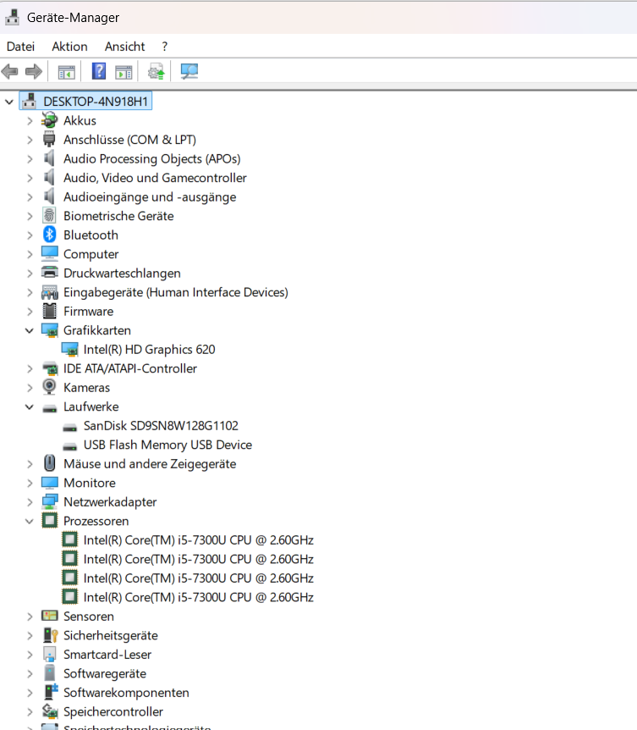Click the Prozessoren chip icon
The image size is (637, 730).
point(49,521)
